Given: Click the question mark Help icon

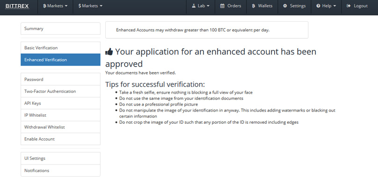Looking at the screenshot, I should click(x=318, y=6).
